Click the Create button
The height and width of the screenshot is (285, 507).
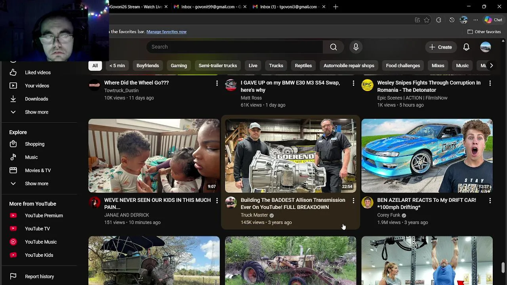[440, 47]
